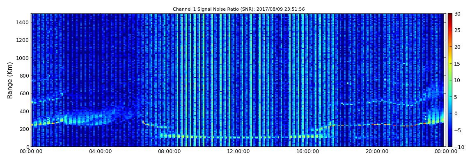Click the 08:00:00 time axis label
The image size is (472, 167).
pyautogui.click(x=169, y=151)
